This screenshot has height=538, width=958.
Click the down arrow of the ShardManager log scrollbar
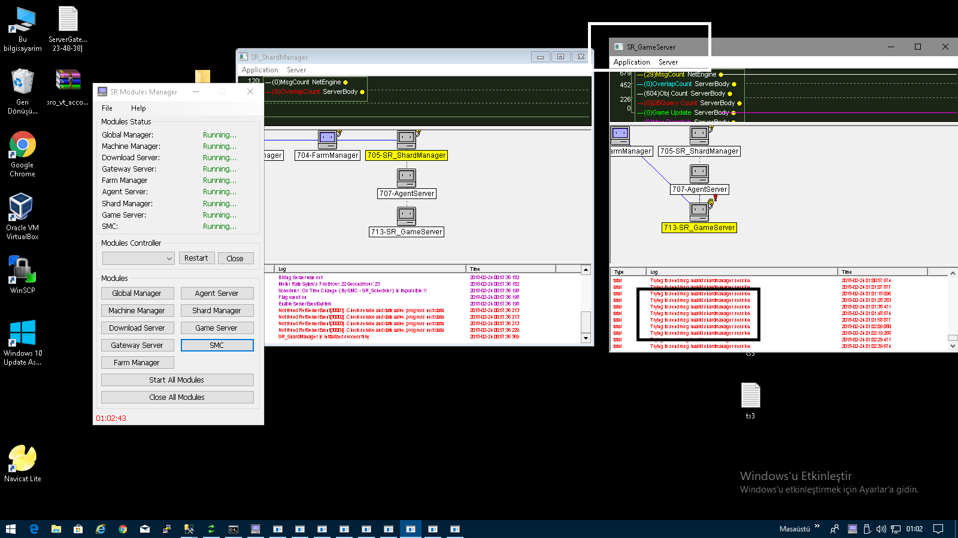[586, 338]
